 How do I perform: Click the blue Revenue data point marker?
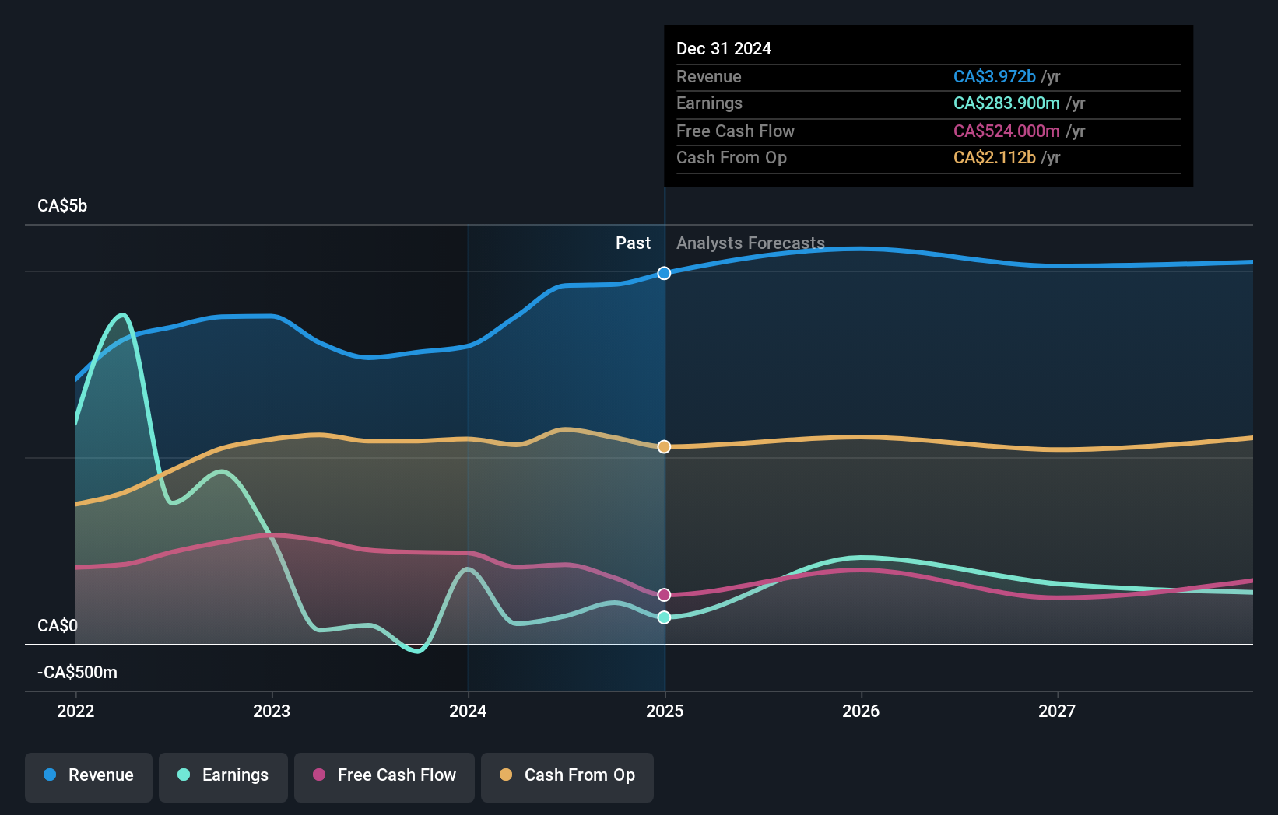pyautogui.click(x=664, y=273)
